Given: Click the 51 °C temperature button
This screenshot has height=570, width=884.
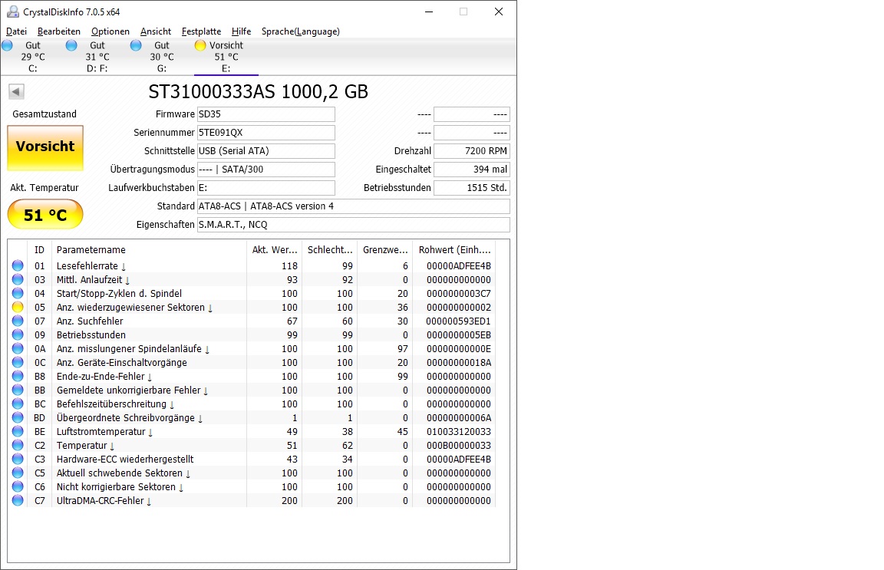Looking at the screenshot, I should point(45,215).
